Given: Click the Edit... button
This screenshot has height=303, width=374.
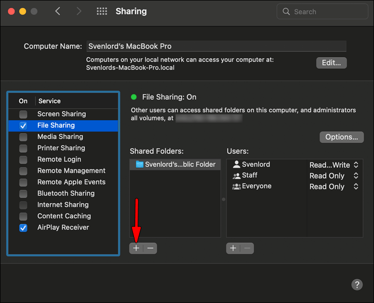Looking at the screenshot, I should coord(331,63).
